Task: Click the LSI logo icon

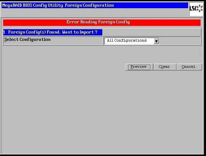Action: point(196,9)
